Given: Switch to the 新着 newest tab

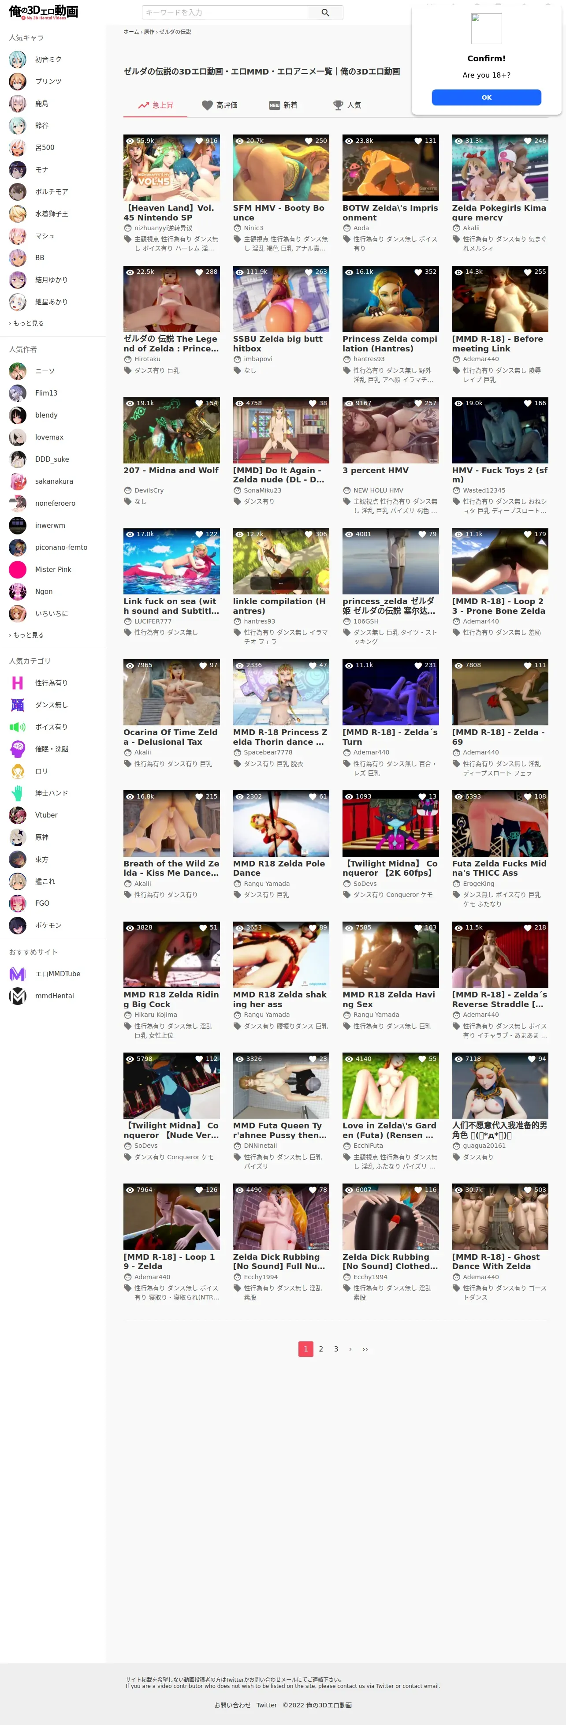Looking at the screenshot, I should tap(283, 105).
